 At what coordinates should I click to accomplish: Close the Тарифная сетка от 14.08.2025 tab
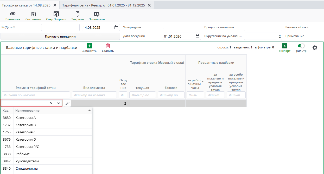pos(55,5)
